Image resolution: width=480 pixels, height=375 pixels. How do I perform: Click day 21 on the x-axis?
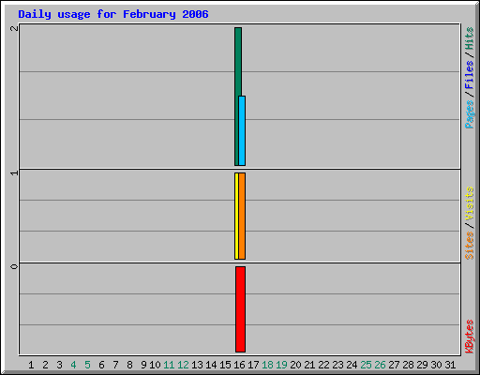click(x=309, y=365)
